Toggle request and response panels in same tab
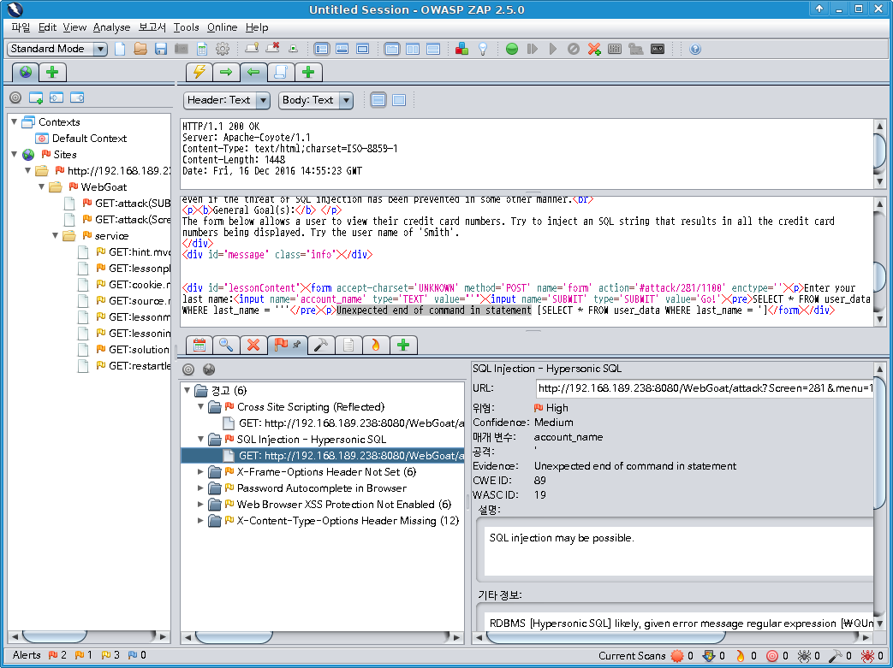 point(392,49)
